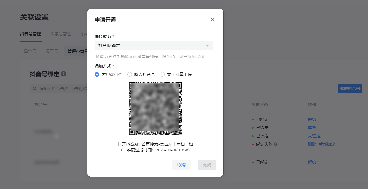The image size is (368, 189).
Task: Click the 完成 button
Action: (207, 165)
